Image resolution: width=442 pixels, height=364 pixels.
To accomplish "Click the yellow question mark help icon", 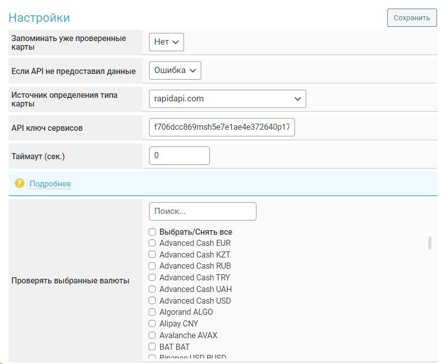I will [x=19, y=184].
